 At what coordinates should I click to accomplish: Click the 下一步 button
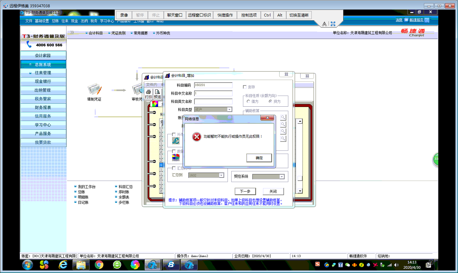click(x=245, y=191)
